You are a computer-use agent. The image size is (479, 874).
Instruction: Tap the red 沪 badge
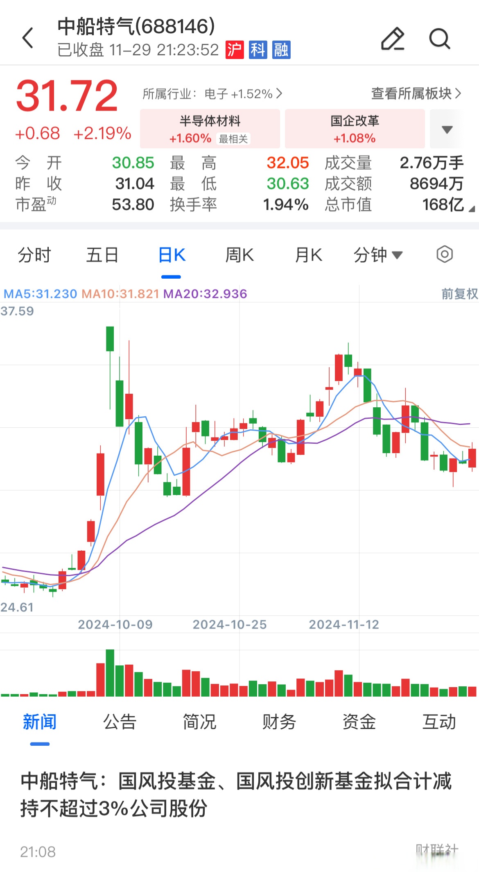235,50
